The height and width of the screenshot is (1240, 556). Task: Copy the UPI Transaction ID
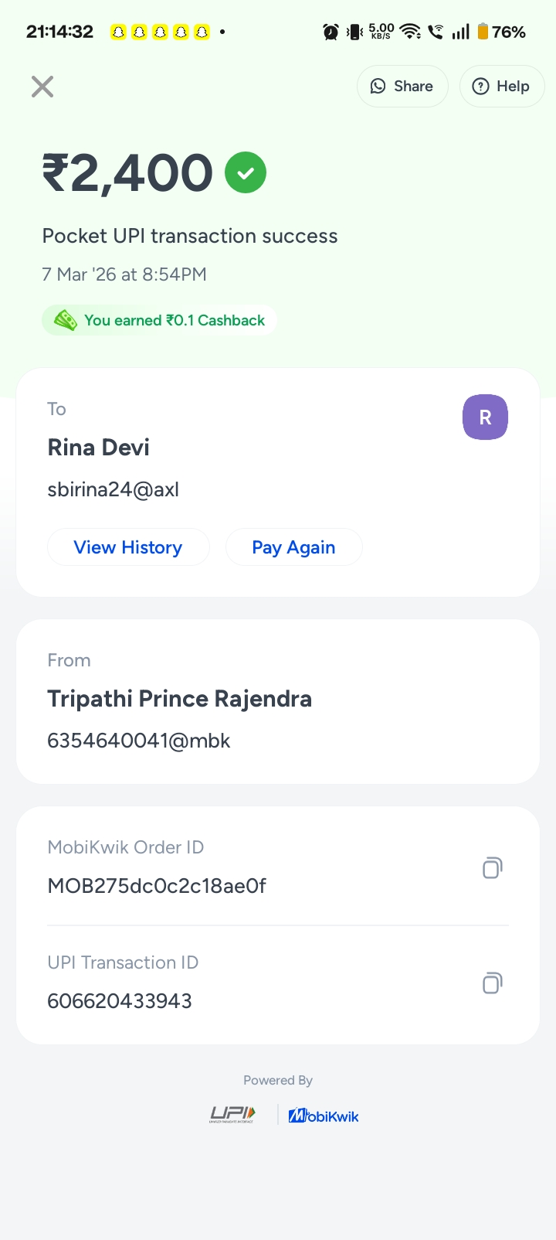[x=492, y=983]
